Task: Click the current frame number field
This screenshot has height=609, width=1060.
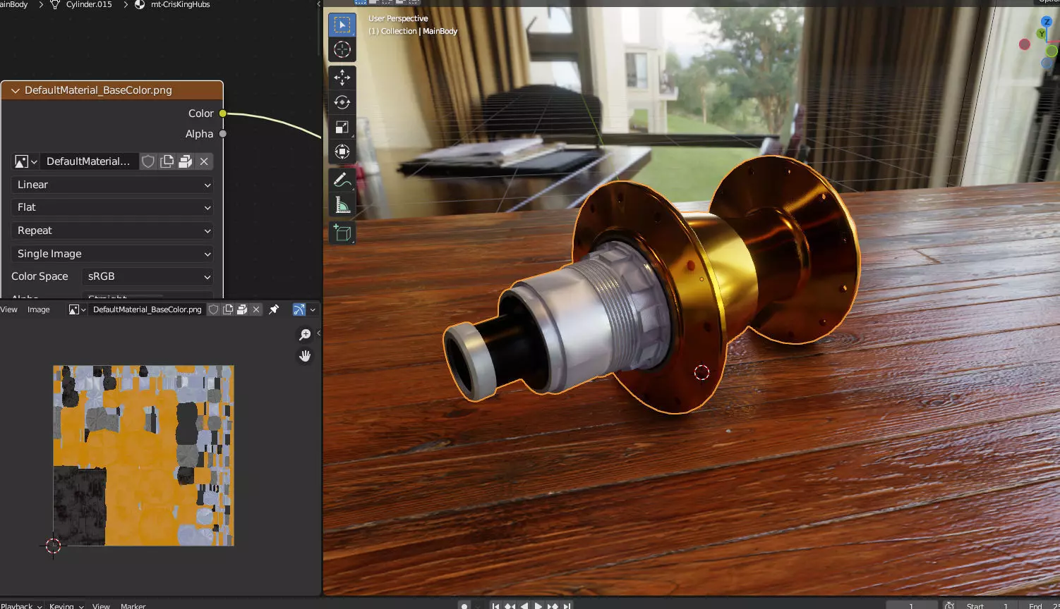Action: pos(912,605)
